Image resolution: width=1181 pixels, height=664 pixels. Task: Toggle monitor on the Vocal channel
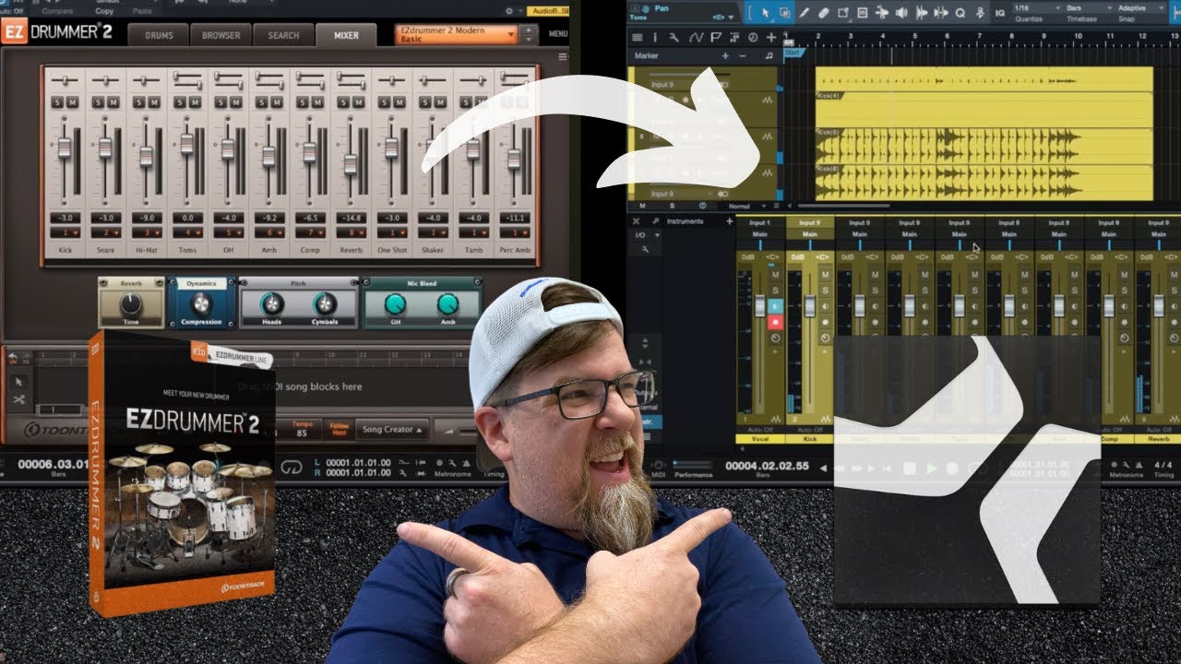point(775,306)
